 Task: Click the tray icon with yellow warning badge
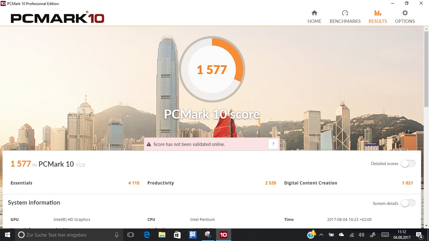[x=312, y=234]
